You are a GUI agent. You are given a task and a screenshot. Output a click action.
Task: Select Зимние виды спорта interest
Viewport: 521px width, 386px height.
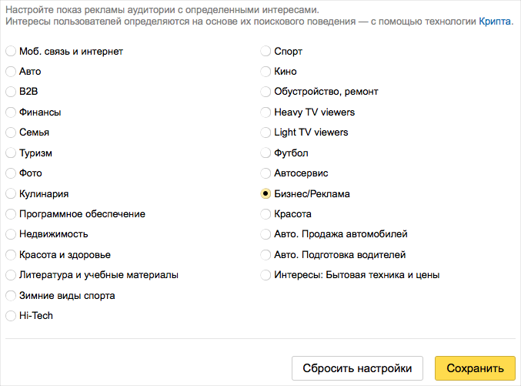[x=11, y=296]
